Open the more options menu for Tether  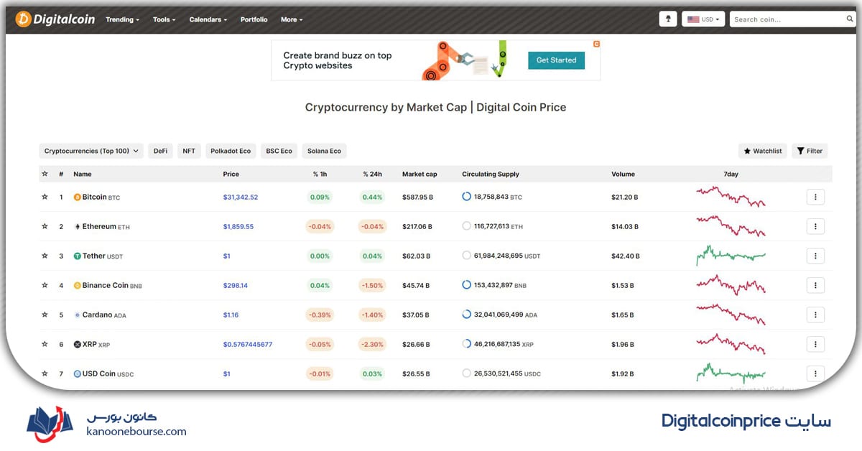815,256
